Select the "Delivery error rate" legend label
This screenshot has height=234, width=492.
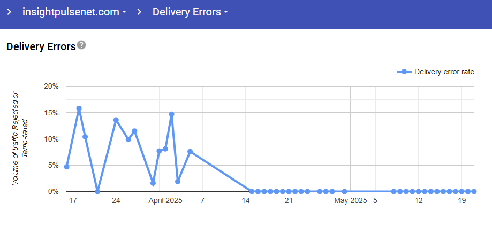[x=444, y=72]
